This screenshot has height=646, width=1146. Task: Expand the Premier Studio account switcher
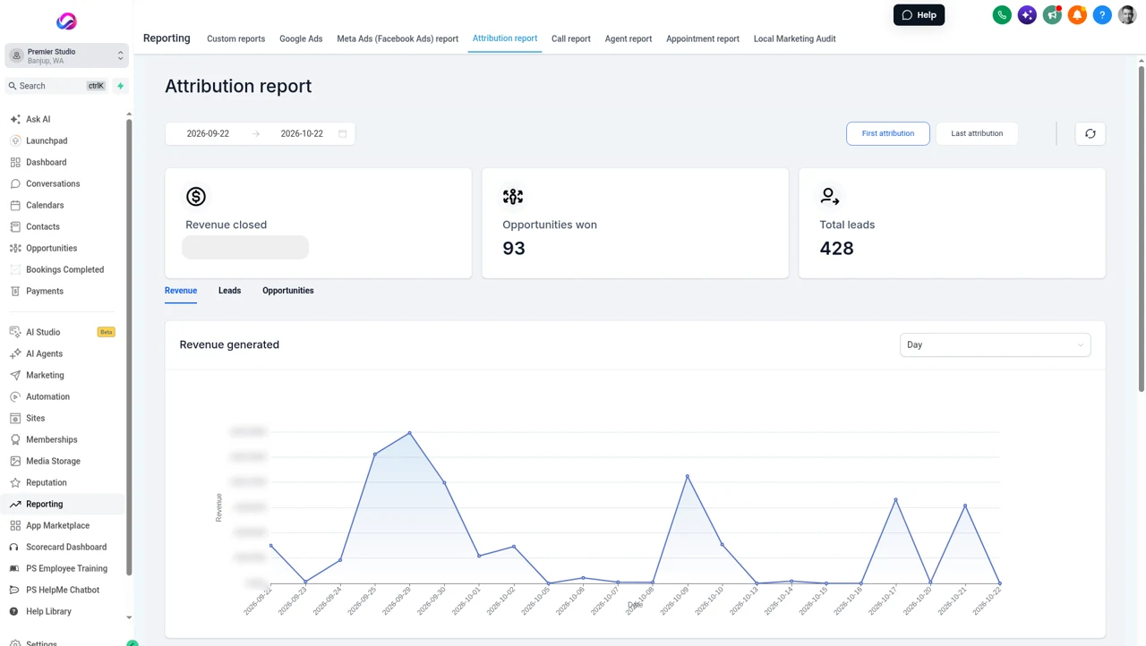[x=66, y=55]
